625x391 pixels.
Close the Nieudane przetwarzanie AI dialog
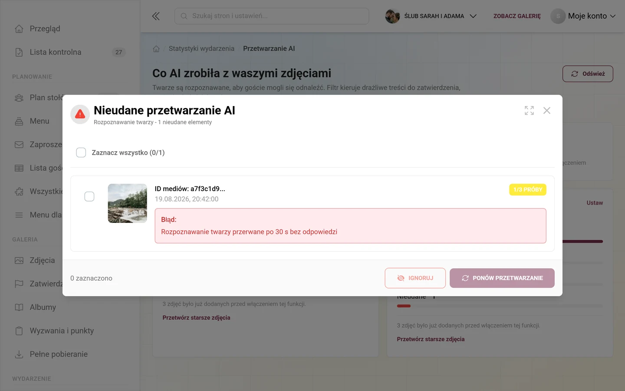coord(547,110)
